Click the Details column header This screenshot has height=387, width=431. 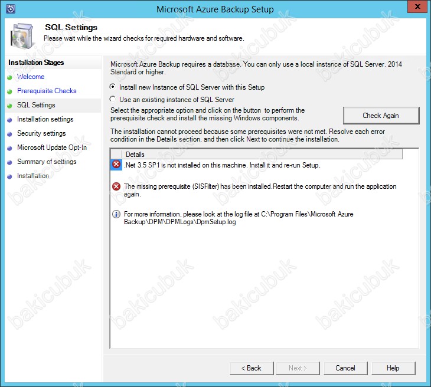(262, 155)
